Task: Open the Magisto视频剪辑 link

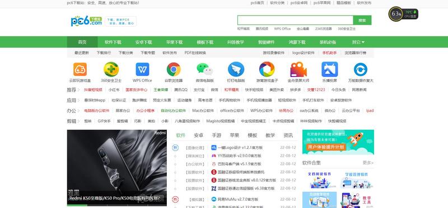Action: [x=220, y=121]
